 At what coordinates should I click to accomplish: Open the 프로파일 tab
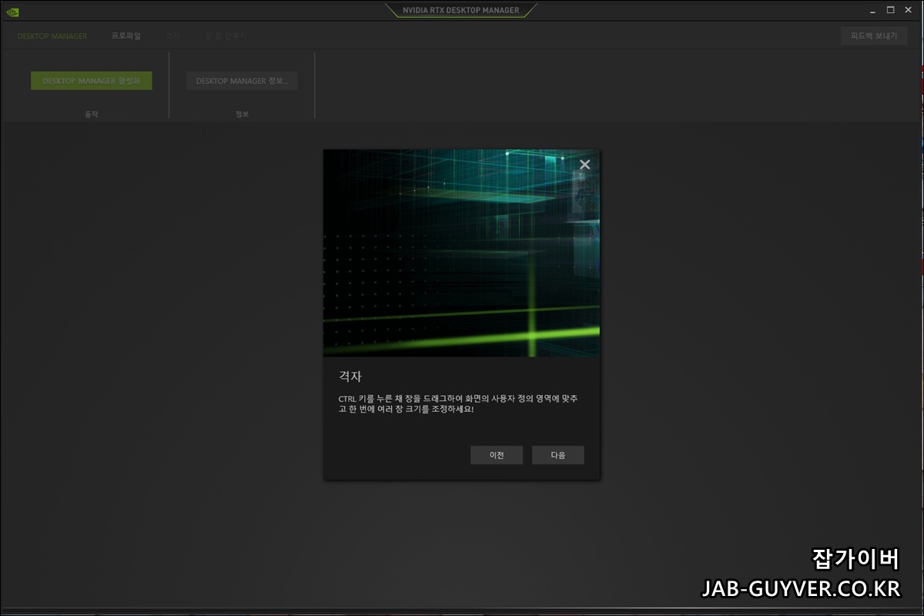(126, 36)
